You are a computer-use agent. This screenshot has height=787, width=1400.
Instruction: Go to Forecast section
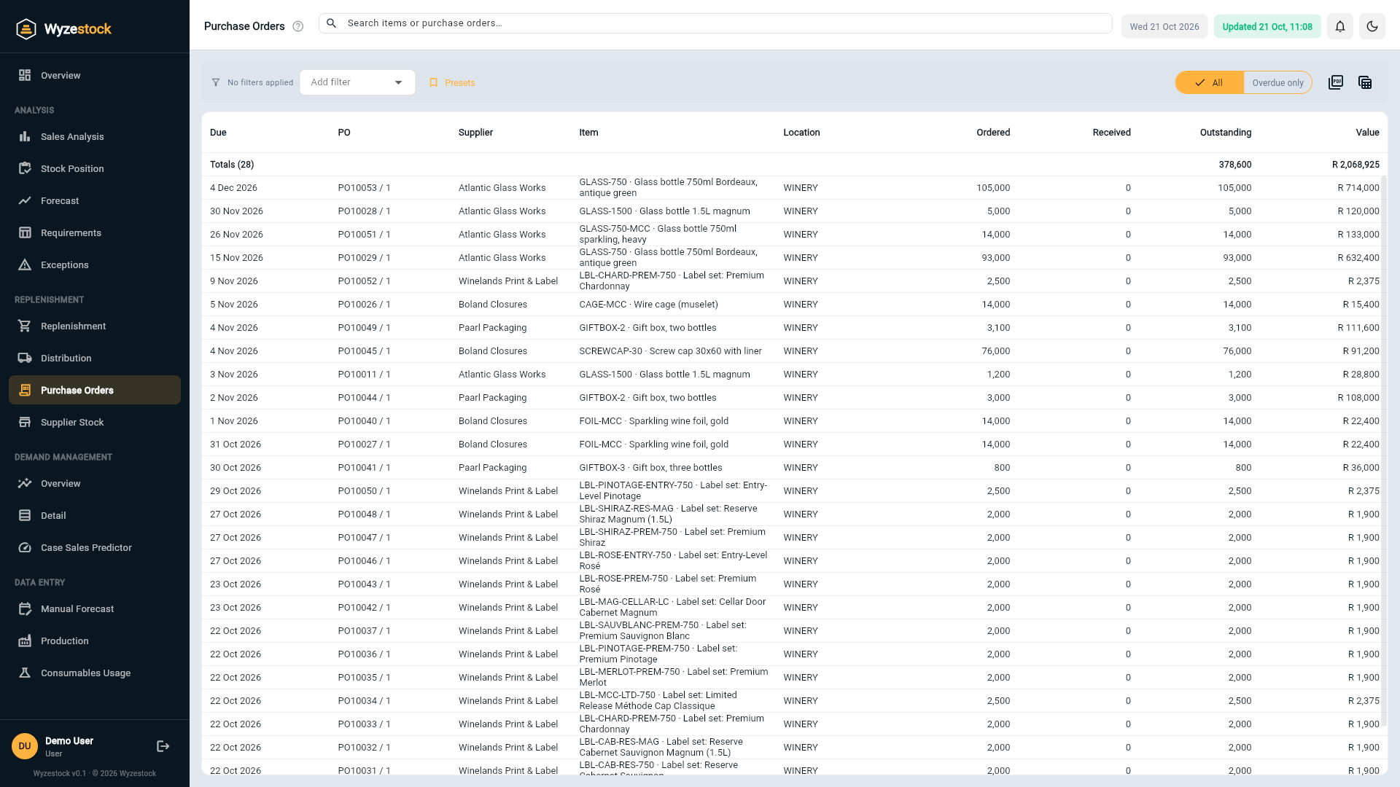tap(95, 200)
